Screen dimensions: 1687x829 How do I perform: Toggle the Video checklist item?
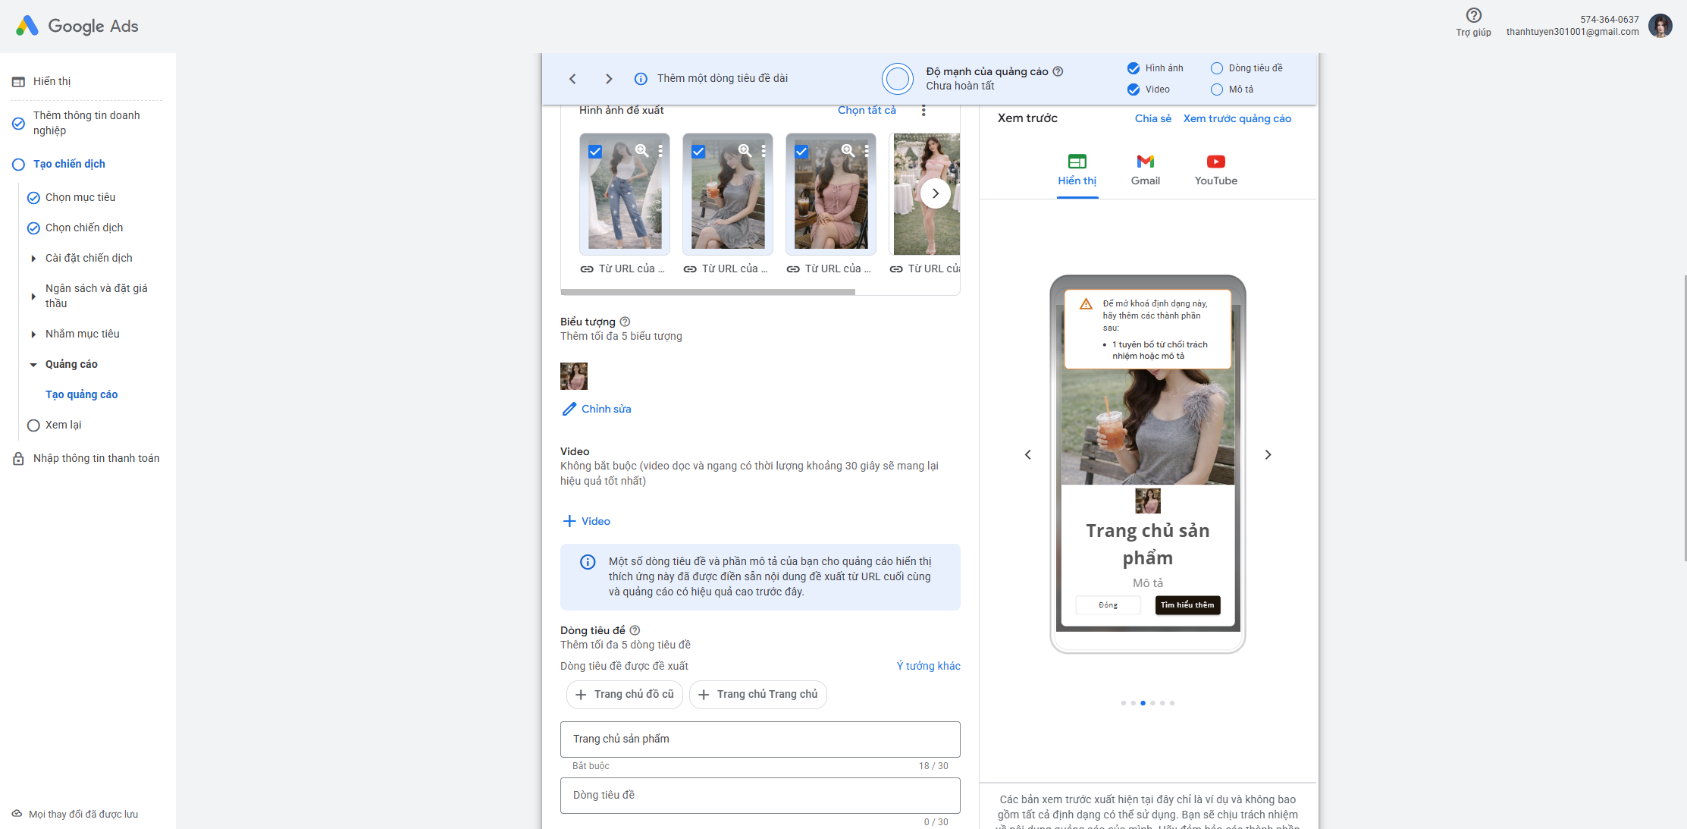(x=1134, y=89)
